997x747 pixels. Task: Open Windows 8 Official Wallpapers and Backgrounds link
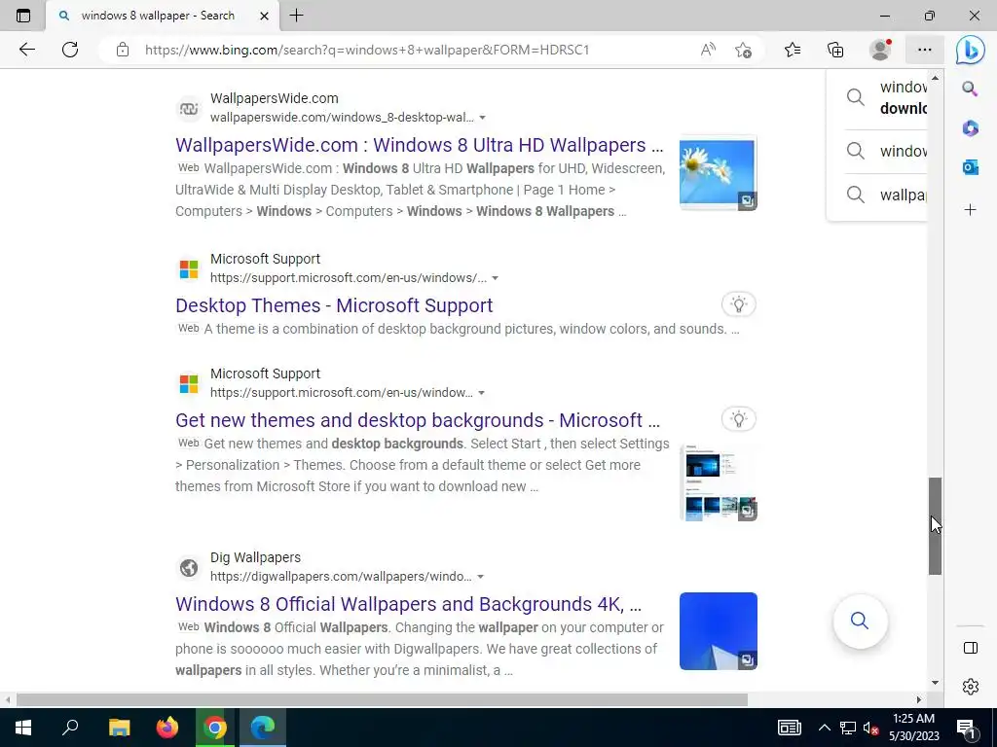(408, 604)
